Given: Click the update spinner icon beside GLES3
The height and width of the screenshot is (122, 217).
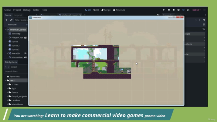Looking at the screenshot, I should 204,10.
